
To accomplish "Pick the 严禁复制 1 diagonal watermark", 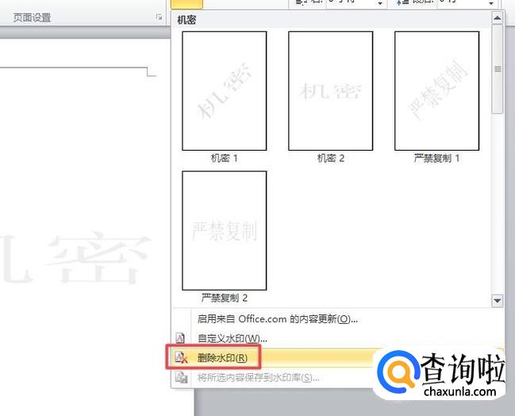I will pos(436,91).
